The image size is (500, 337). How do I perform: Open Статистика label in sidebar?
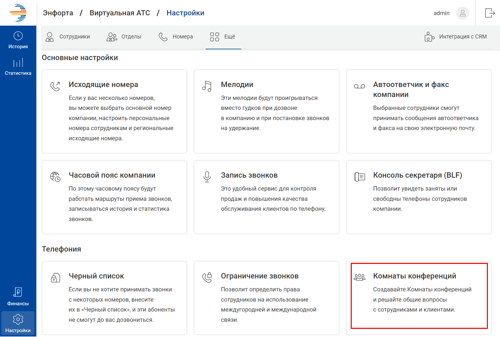18,73
